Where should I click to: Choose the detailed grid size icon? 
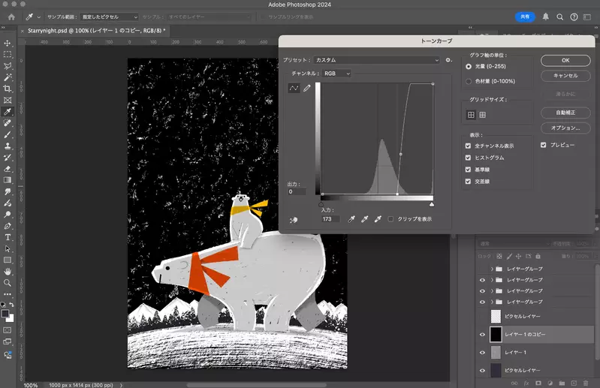pyautogui.click(x=482, y=115)
